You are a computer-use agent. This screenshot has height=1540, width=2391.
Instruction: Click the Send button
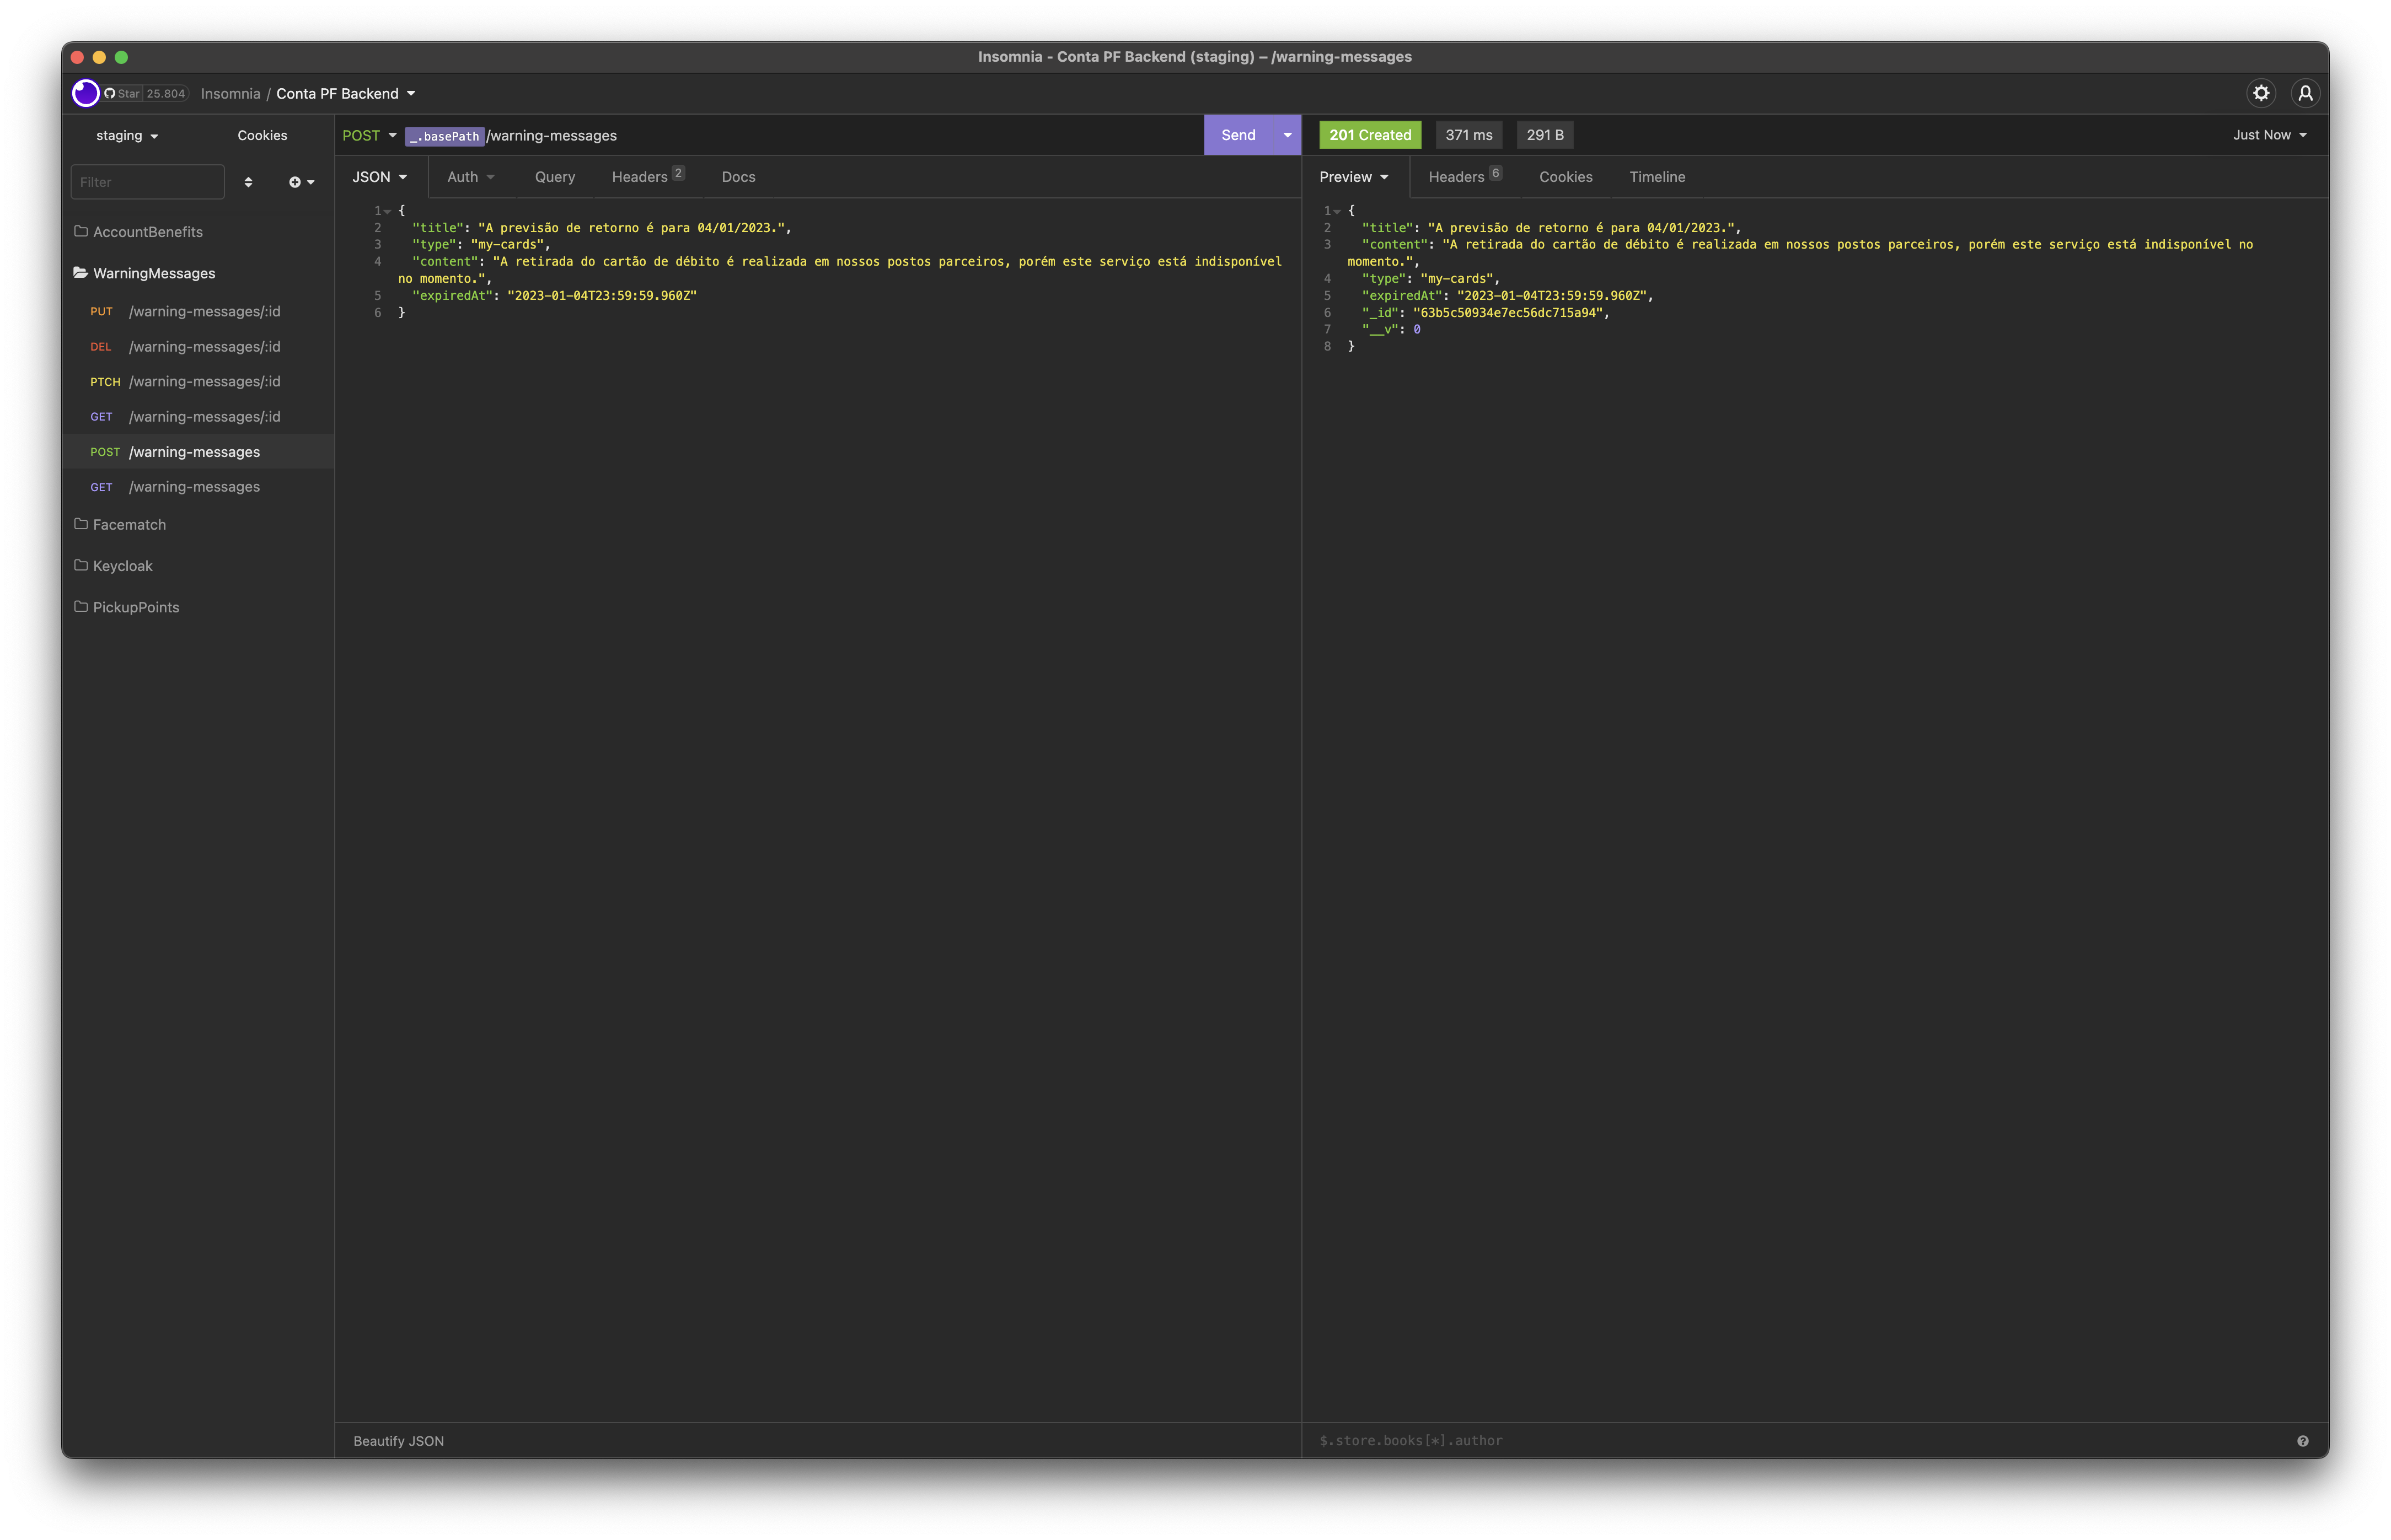click(x=1239, y=135)
